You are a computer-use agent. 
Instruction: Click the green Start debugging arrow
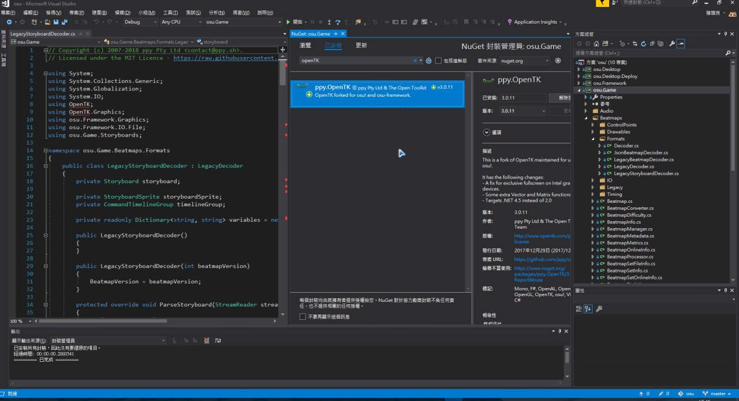point(289,22)
